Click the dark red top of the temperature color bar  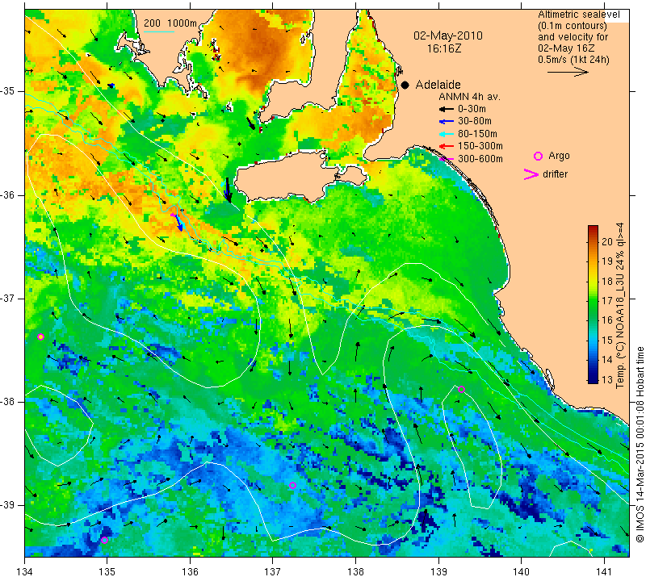point(593,229)
